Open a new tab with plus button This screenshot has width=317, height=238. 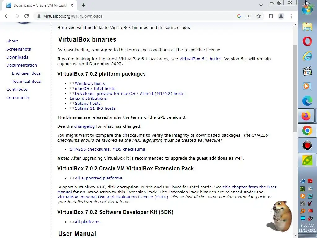(84, 5)
